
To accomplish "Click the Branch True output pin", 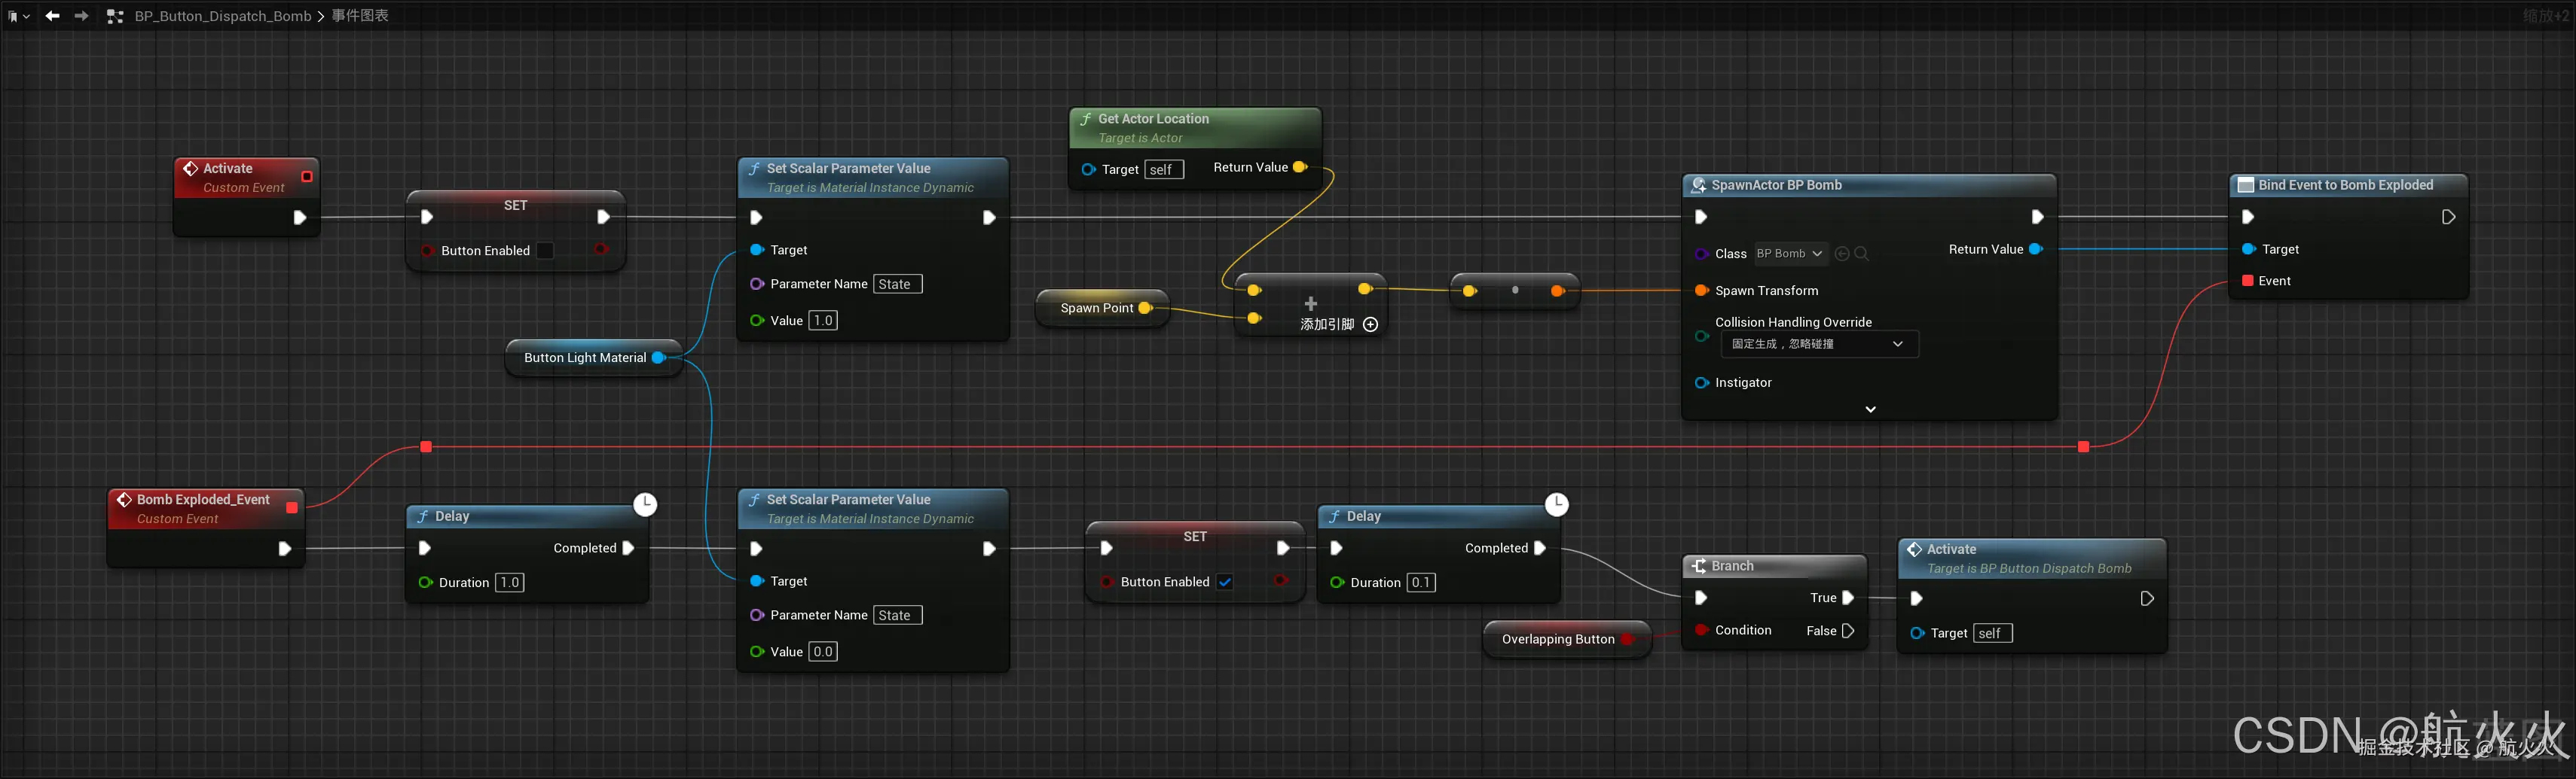I will pos(1848,598).
